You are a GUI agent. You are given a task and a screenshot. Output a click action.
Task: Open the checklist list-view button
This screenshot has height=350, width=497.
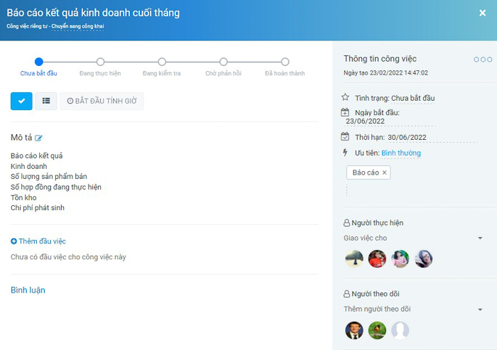[46, 101]
